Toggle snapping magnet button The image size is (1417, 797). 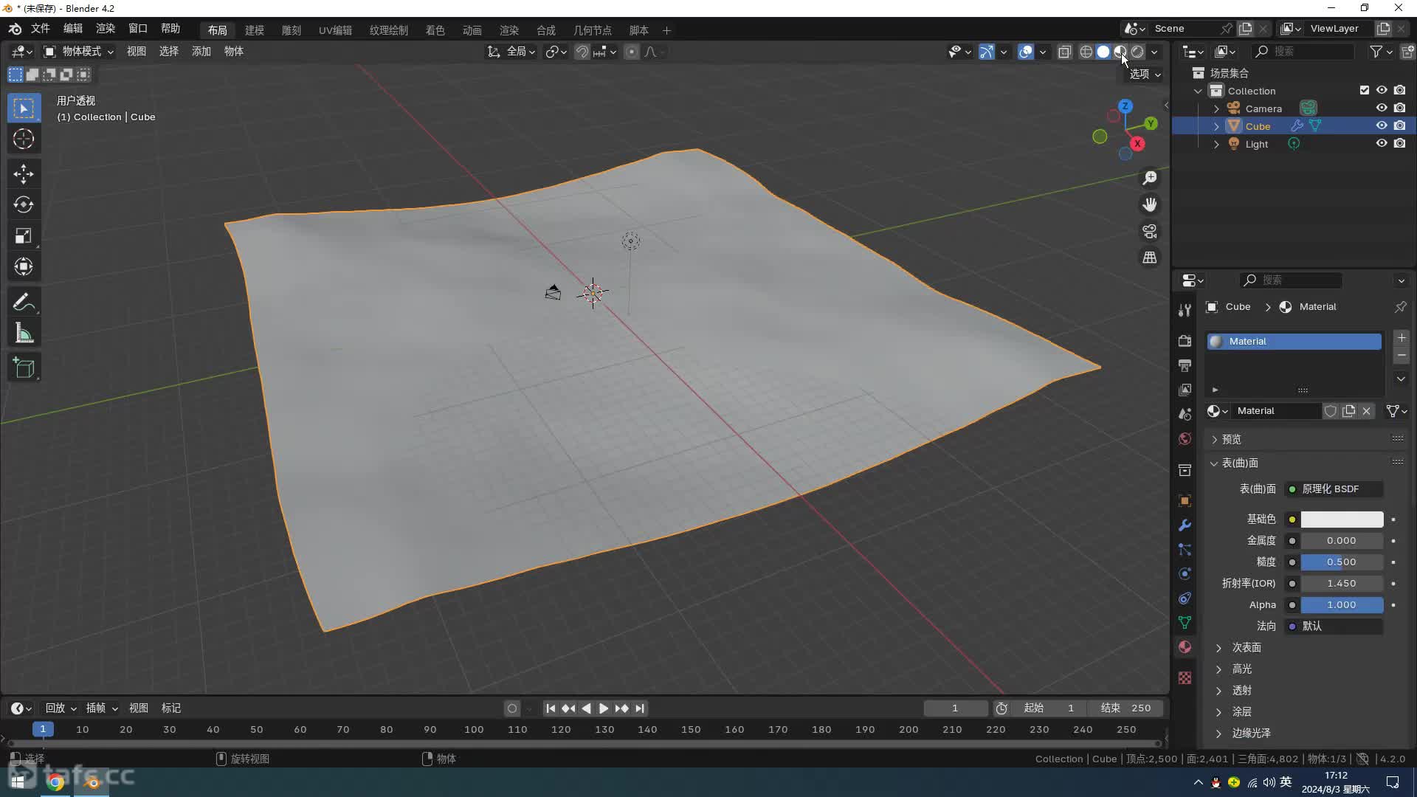pyautogui.click(x=582, y=52)
